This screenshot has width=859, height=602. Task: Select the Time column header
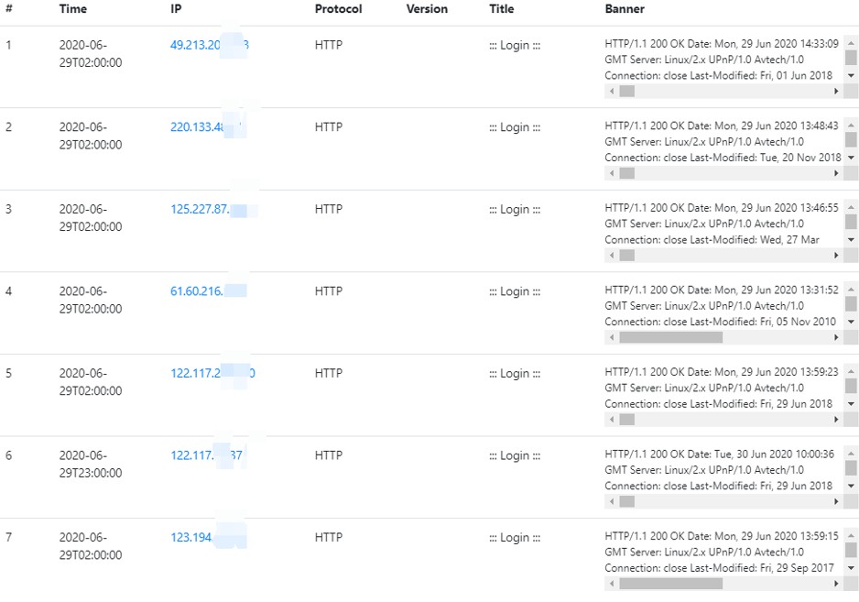[73, 9]
